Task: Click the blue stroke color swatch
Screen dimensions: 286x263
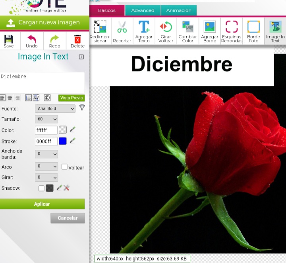Action: pyautogui.click(x=62, y=141)
